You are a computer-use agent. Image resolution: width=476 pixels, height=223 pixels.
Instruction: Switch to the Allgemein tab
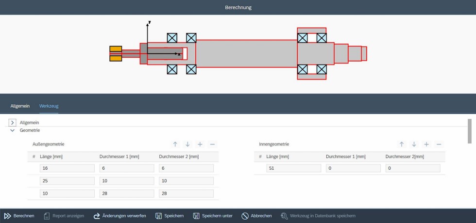click(20, 106)
